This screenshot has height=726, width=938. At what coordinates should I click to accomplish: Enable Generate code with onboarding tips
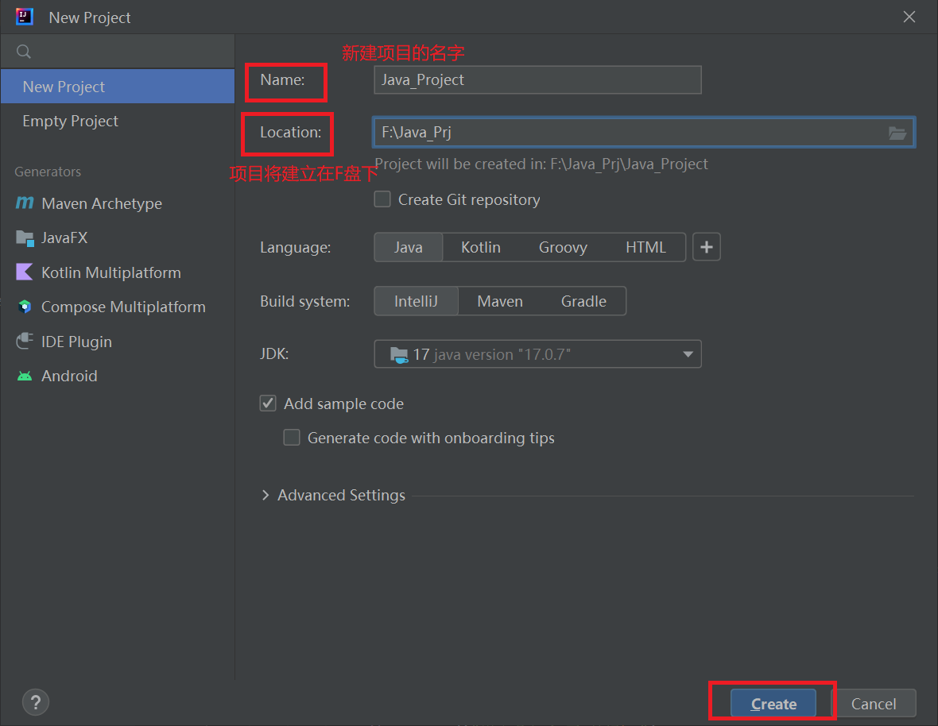(x=291, y=438)
